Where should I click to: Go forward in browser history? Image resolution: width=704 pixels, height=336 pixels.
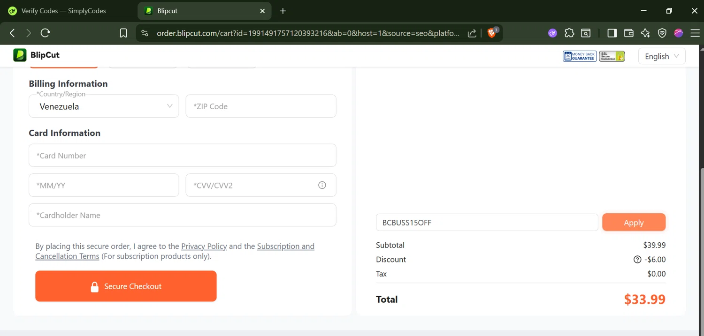(x=29, y=33)
